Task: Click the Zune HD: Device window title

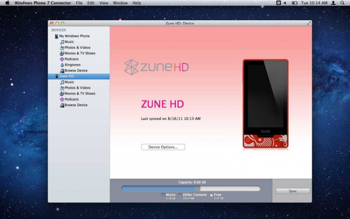Action: pos(180,23)
